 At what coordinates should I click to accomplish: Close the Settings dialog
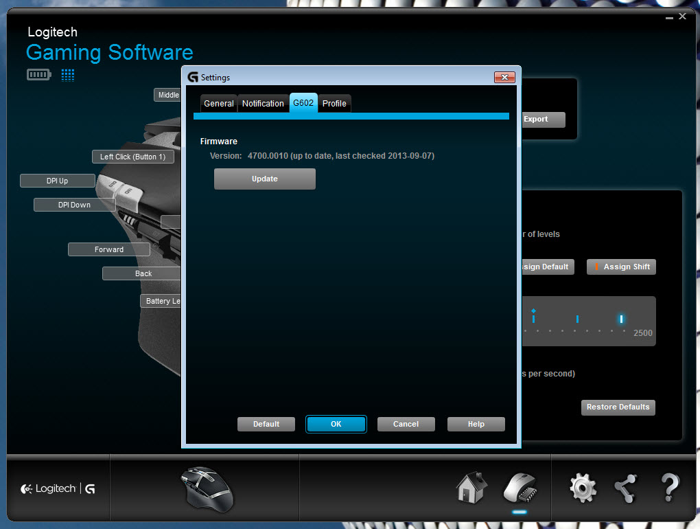[x=504, y=78]
